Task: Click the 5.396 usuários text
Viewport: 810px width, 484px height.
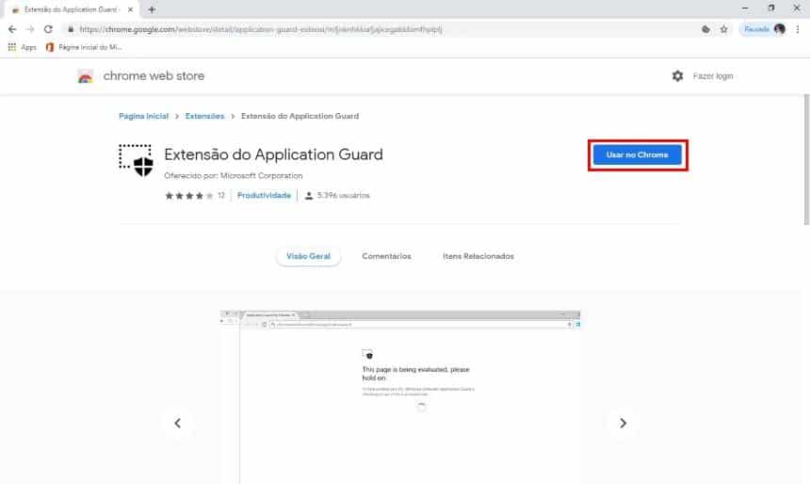Action: (344, 195)
